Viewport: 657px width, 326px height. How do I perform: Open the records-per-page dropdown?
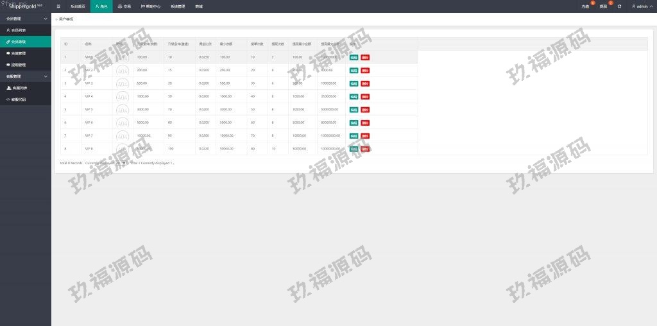coord(121,163)
